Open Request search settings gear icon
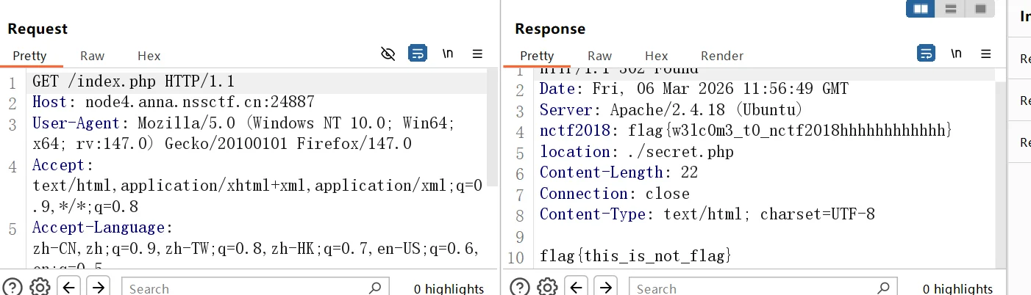 (x=40, y=287)
